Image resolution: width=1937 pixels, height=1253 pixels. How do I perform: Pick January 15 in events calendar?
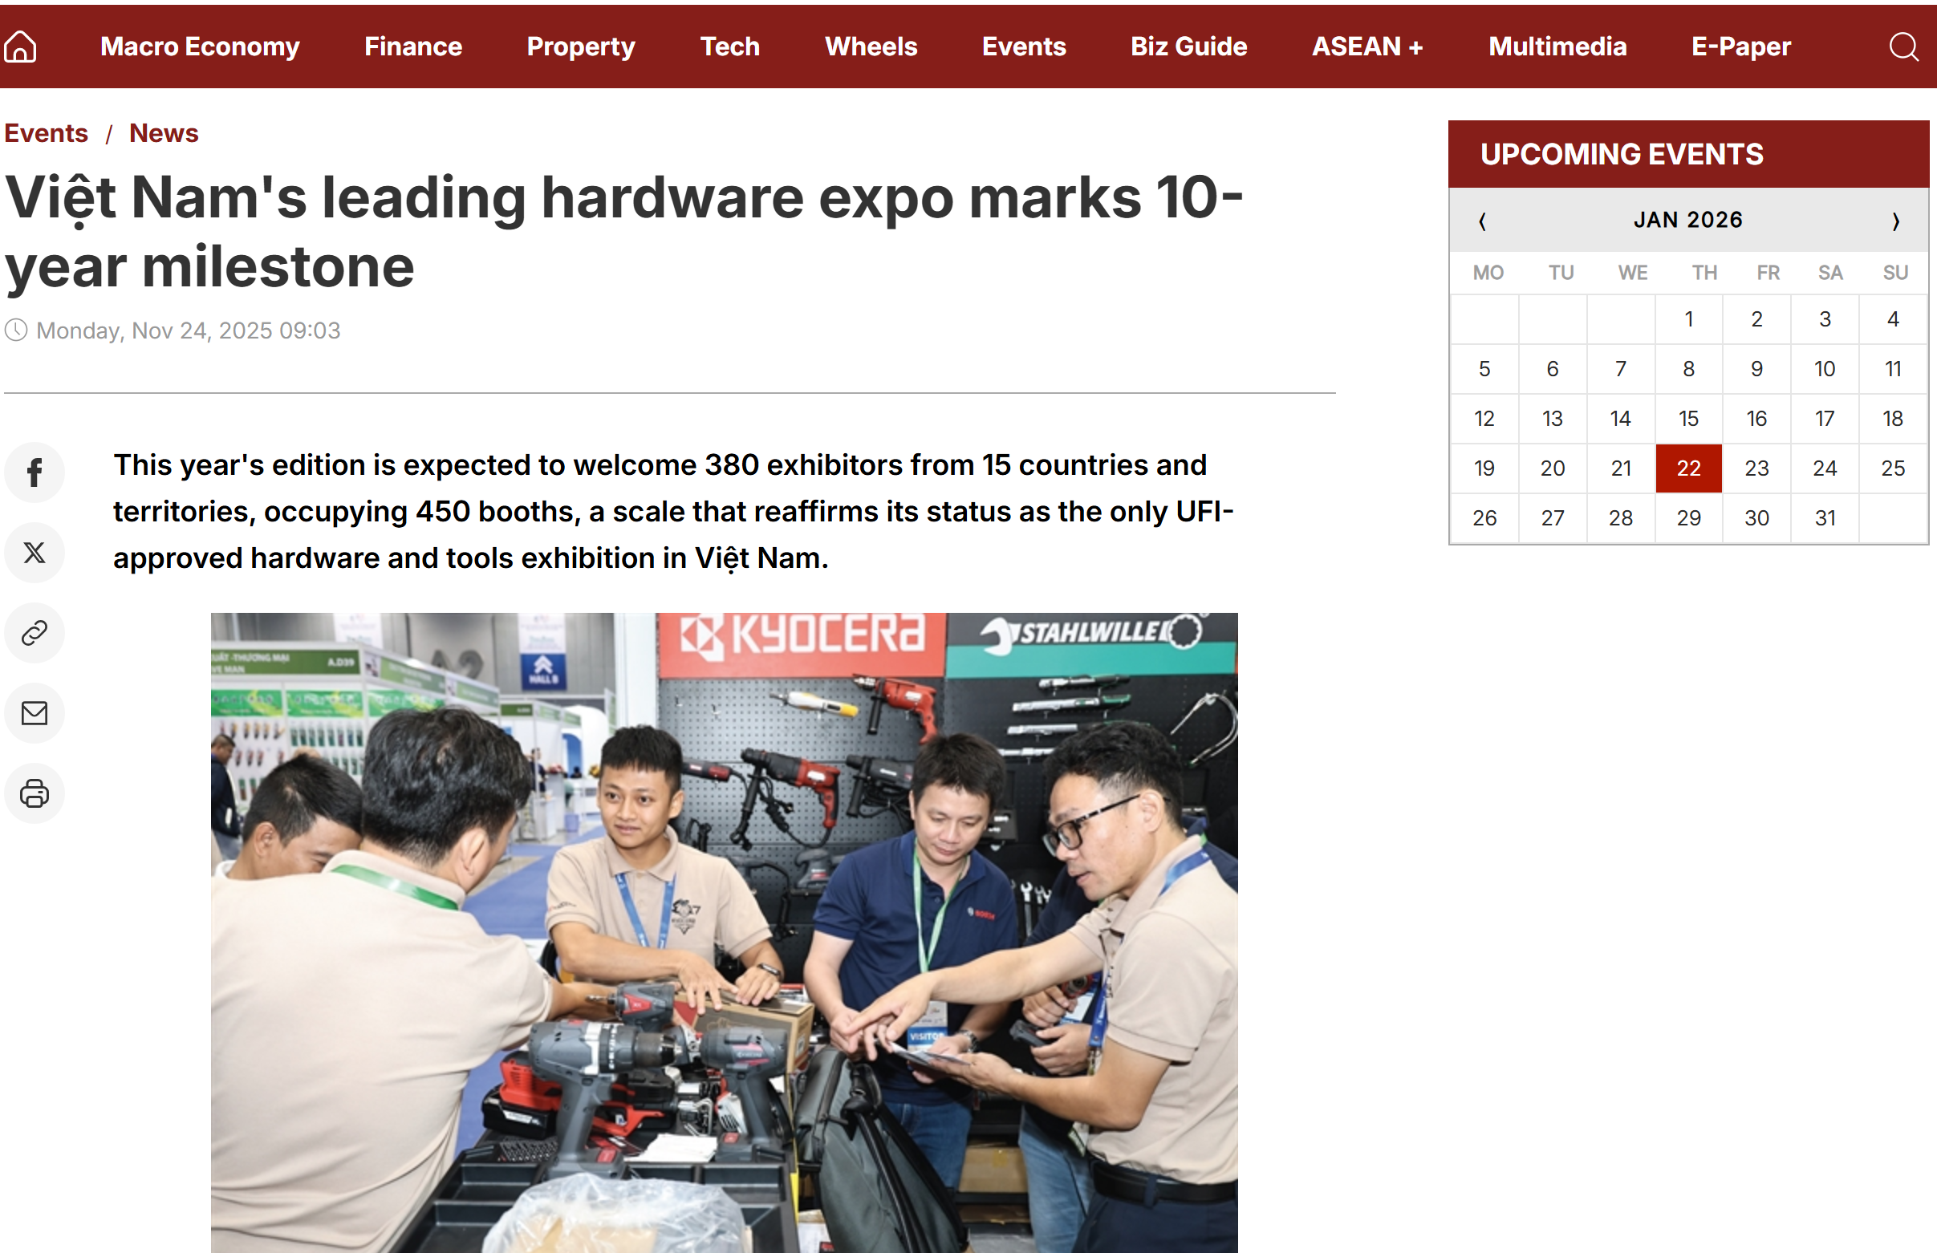1688,419
